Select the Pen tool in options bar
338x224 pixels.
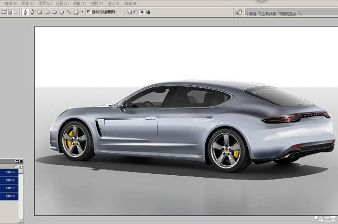25,12
